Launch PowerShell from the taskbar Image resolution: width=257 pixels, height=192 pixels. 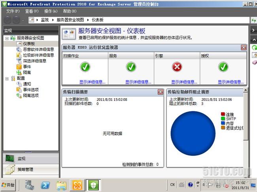tap(45, 185)
